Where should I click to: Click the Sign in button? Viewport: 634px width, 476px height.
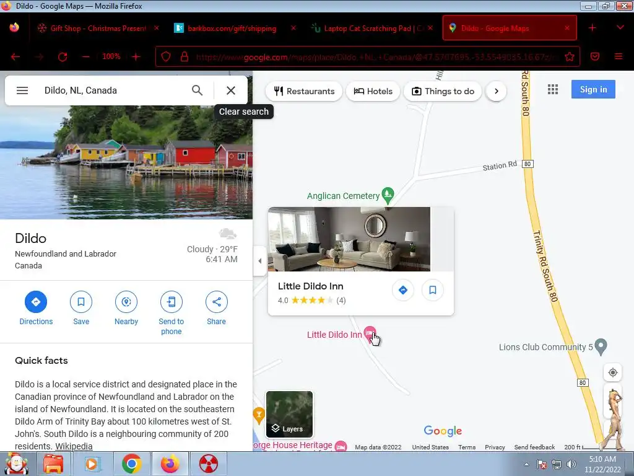click(593, 89)
